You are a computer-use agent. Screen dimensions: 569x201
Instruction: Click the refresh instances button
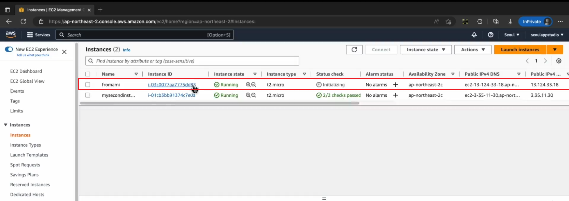coord(354,50)
